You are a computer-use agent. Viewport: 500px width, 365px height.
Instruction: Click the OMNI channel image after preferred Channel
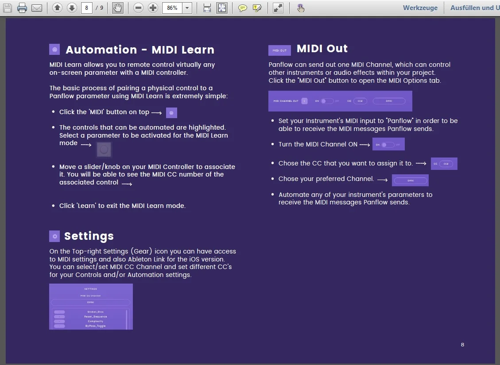tap(410, 180)
